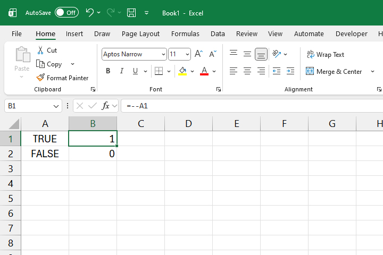Switch to the Formulas tab
383x255 pixels.
(x=185, y=33)
